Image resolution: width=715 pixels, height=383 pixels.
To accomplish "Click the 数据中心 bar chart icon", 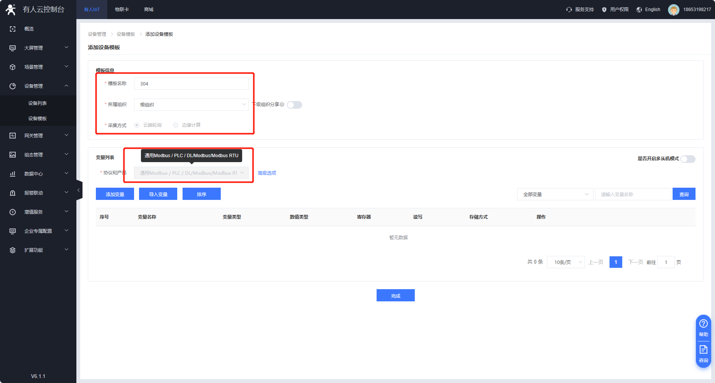I will point(13,174).
